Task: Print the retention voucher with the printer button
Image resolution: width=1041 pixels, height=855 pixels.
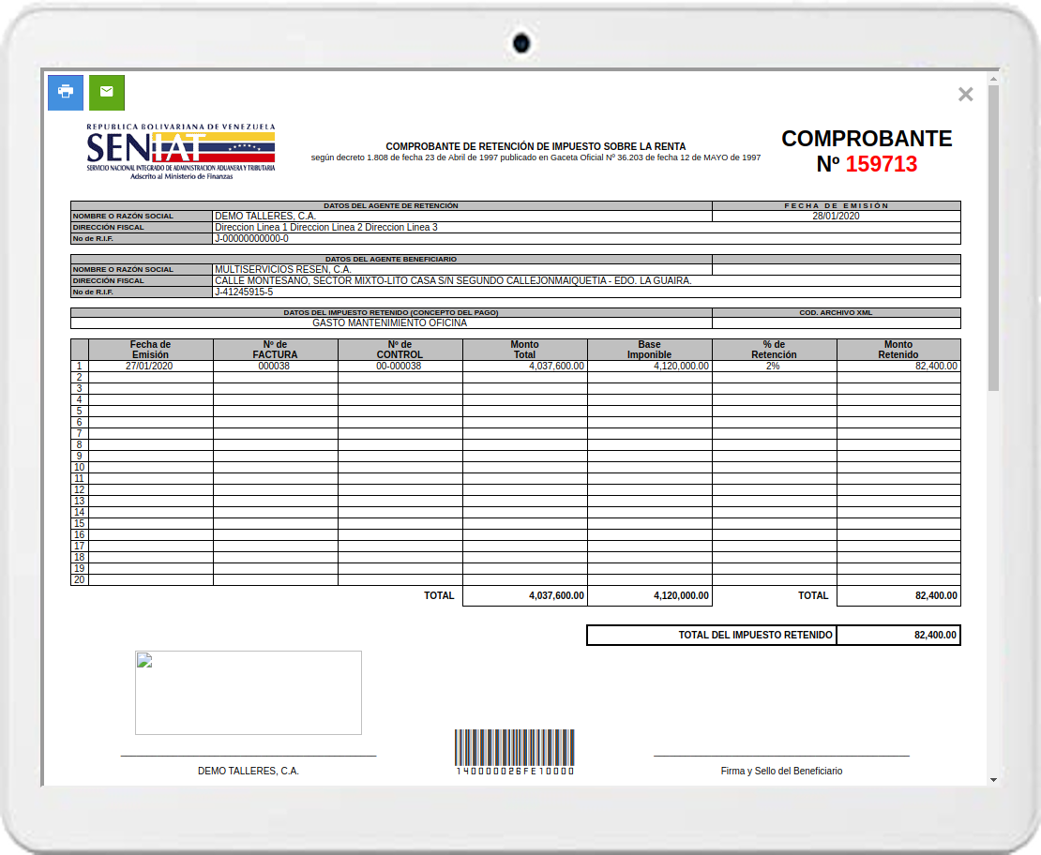Action: [66, 92]
